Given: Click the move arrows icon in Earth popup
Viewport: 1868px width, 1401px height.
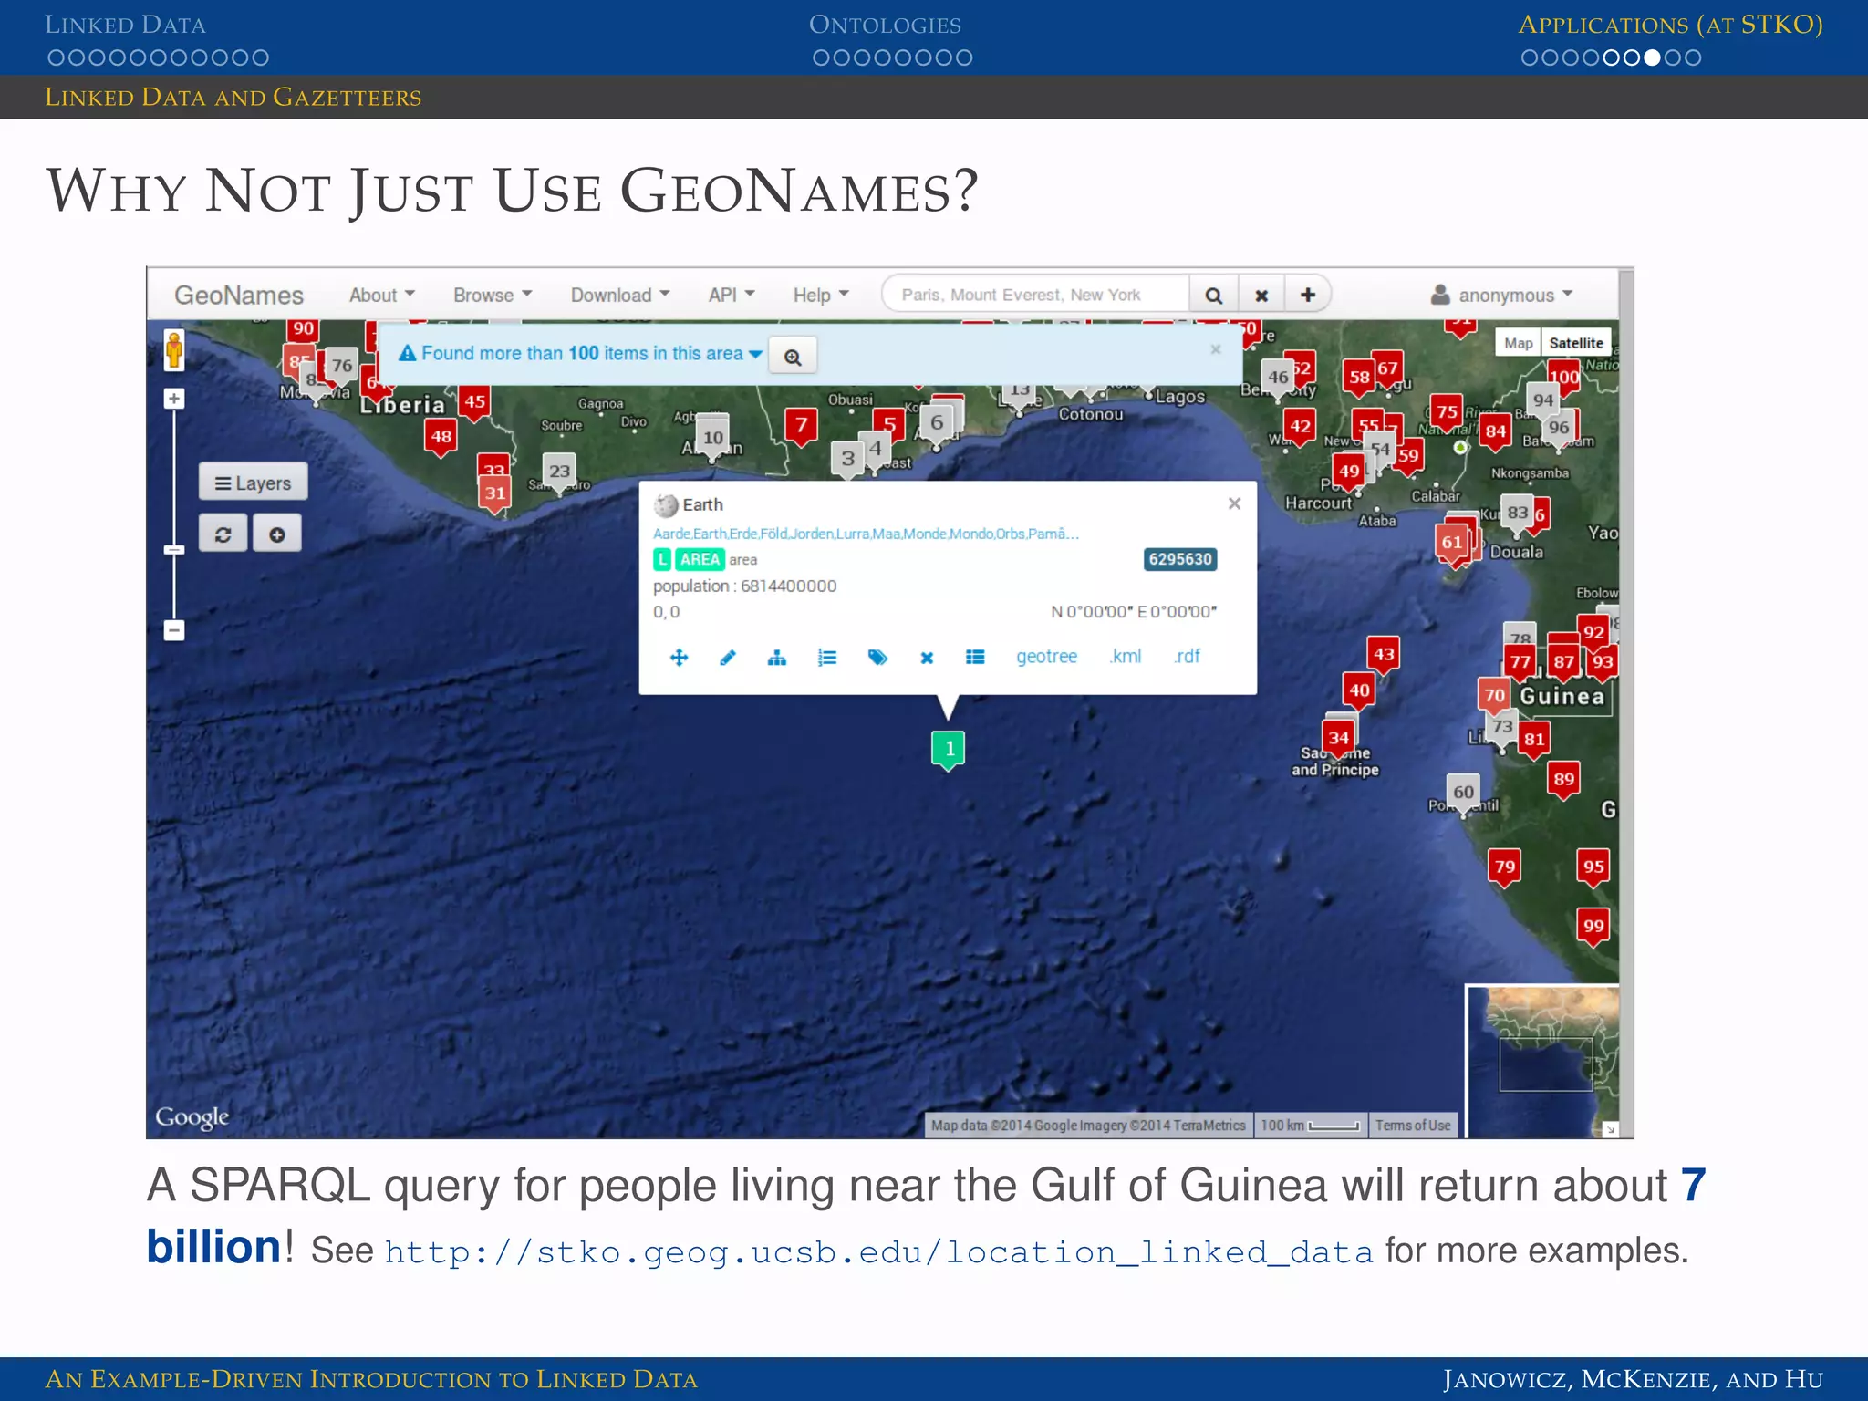Looking at the screenshot, I should click(x=679, y=658).
